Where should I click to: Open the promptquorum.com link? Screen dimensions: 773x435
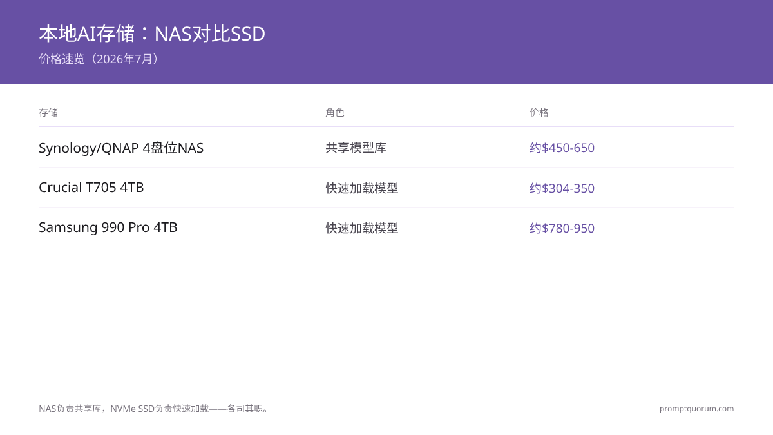tap(696, 408)
